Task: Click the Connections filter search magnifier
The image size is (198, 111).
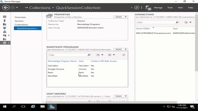Action: (x=177, y=23)
